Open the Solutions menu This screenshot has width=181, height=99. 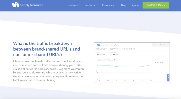coord(74,5)
